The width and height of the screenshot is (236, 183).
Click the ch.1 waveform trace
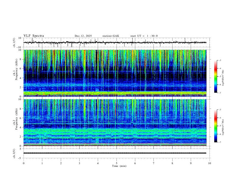tap(115, 42)
